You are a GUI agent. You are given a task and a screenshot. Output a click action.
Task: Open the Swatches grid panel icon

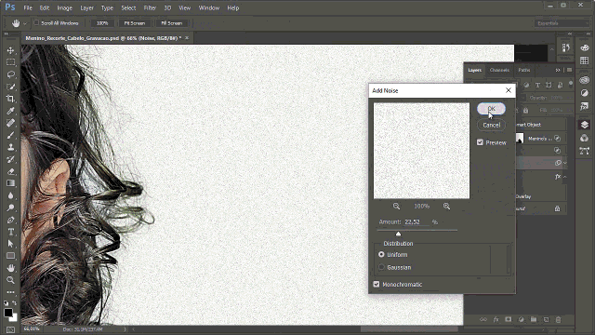pos(585,60)
